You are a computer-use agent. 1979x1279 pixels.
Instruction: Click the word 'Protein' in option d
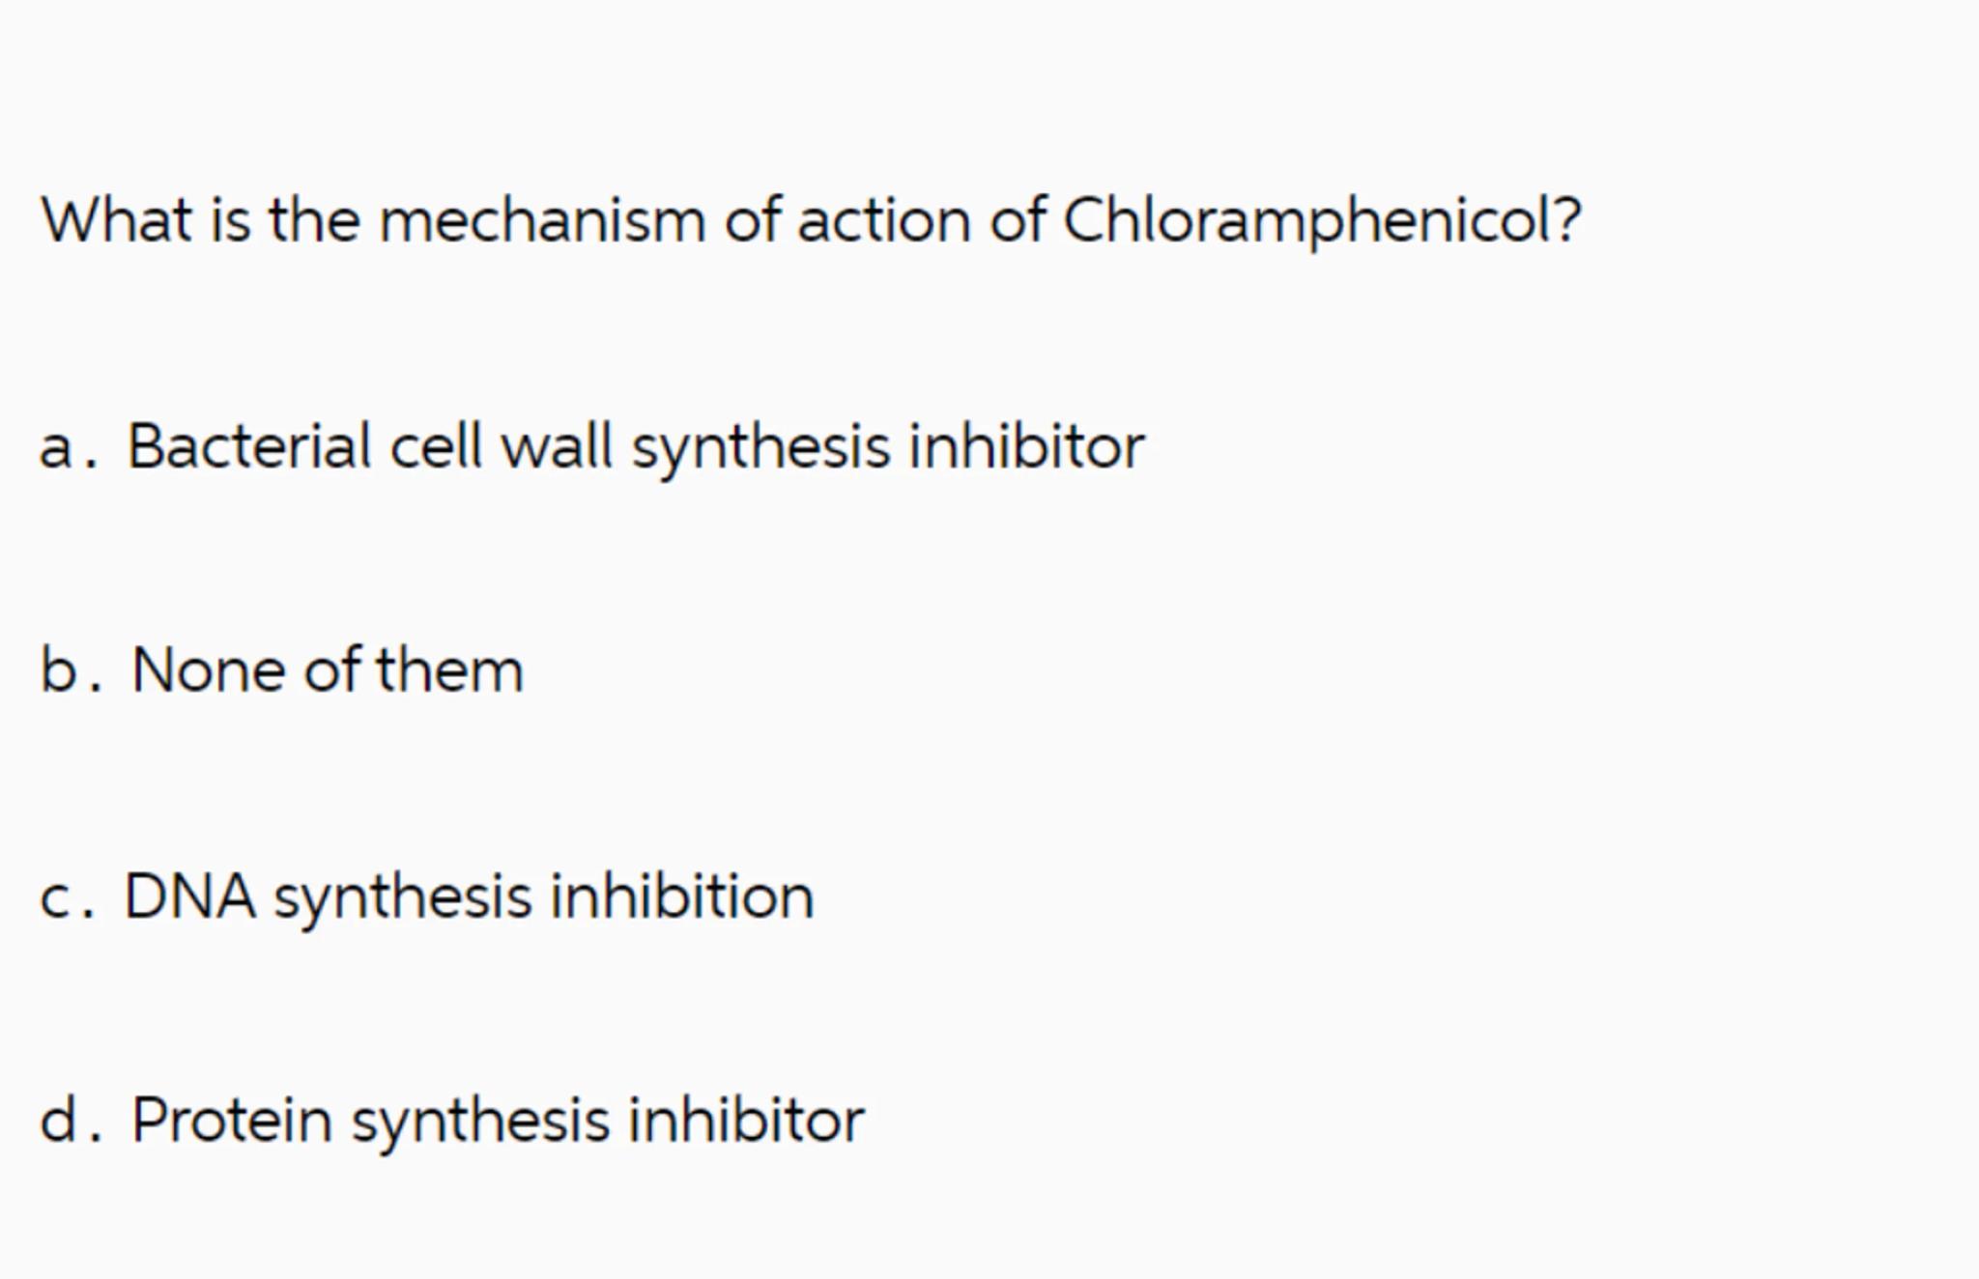(231, 1121)
